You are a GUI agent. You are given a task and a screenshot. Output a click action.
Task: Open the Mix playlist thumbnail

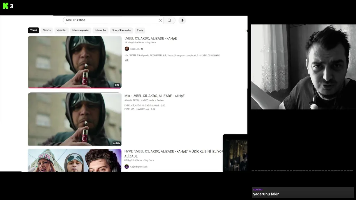(x=75, y=119)
